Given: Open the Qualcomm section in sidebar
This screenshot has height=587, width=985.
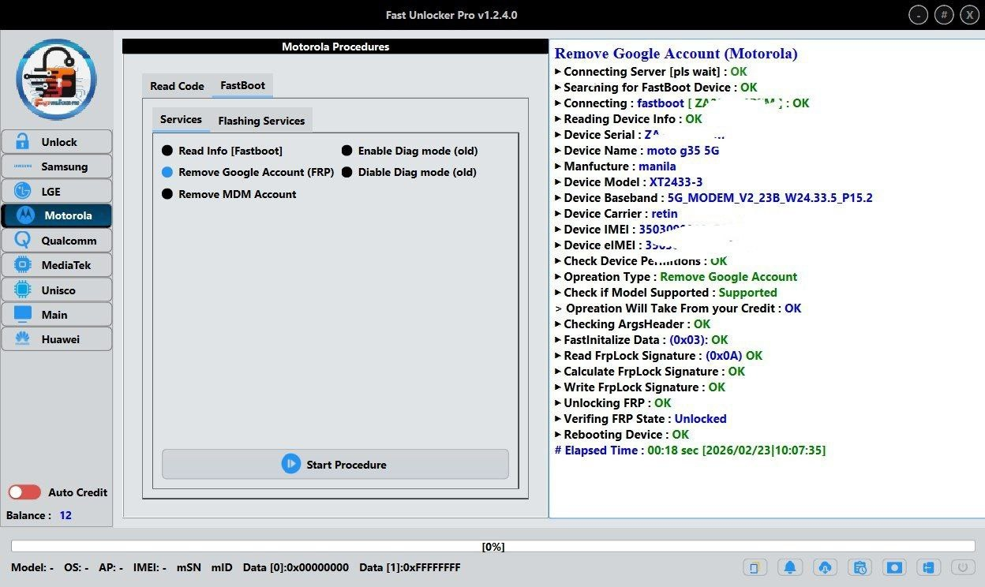Looking at the screenshot, I should (57, 241).
